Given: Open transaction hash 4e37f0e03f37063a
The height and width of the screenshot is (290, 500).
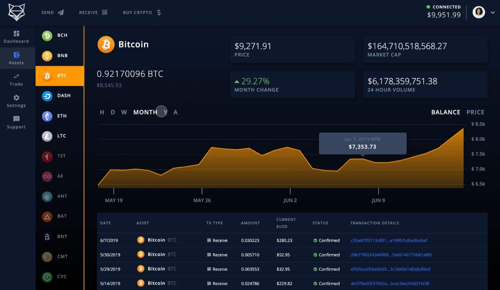Looking at the screenshot, I should coord(390,283).
